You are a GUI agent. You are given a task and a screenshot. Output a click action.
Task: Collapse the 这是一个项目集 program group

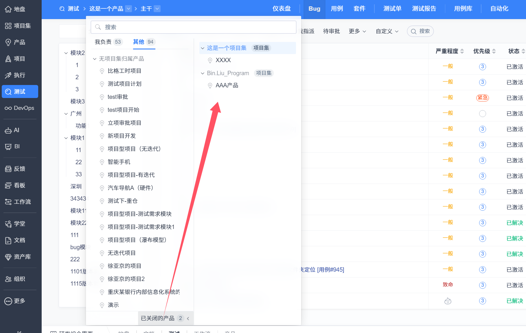click(203, 48)
